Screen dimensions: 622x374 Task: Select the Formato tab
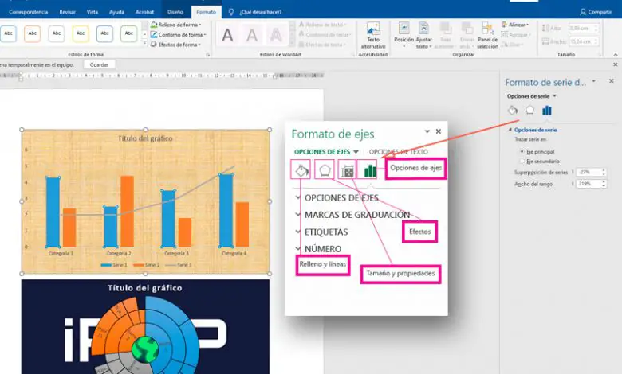point(207,12)
